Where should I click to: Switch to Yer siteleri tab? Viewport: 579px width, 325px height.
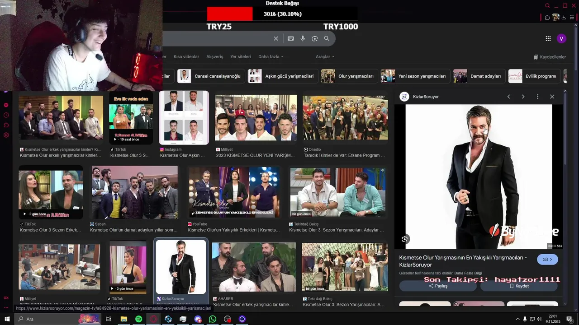(x=241, y=56)
